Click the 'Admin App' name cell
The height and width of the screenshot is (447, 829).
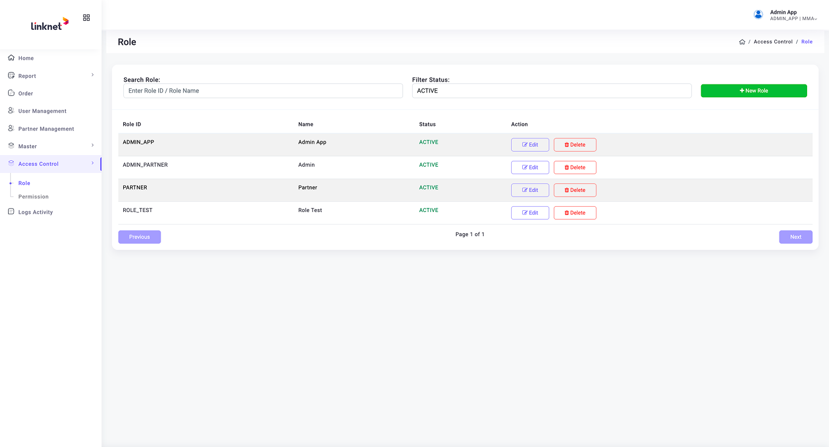(x=312, y=142)
